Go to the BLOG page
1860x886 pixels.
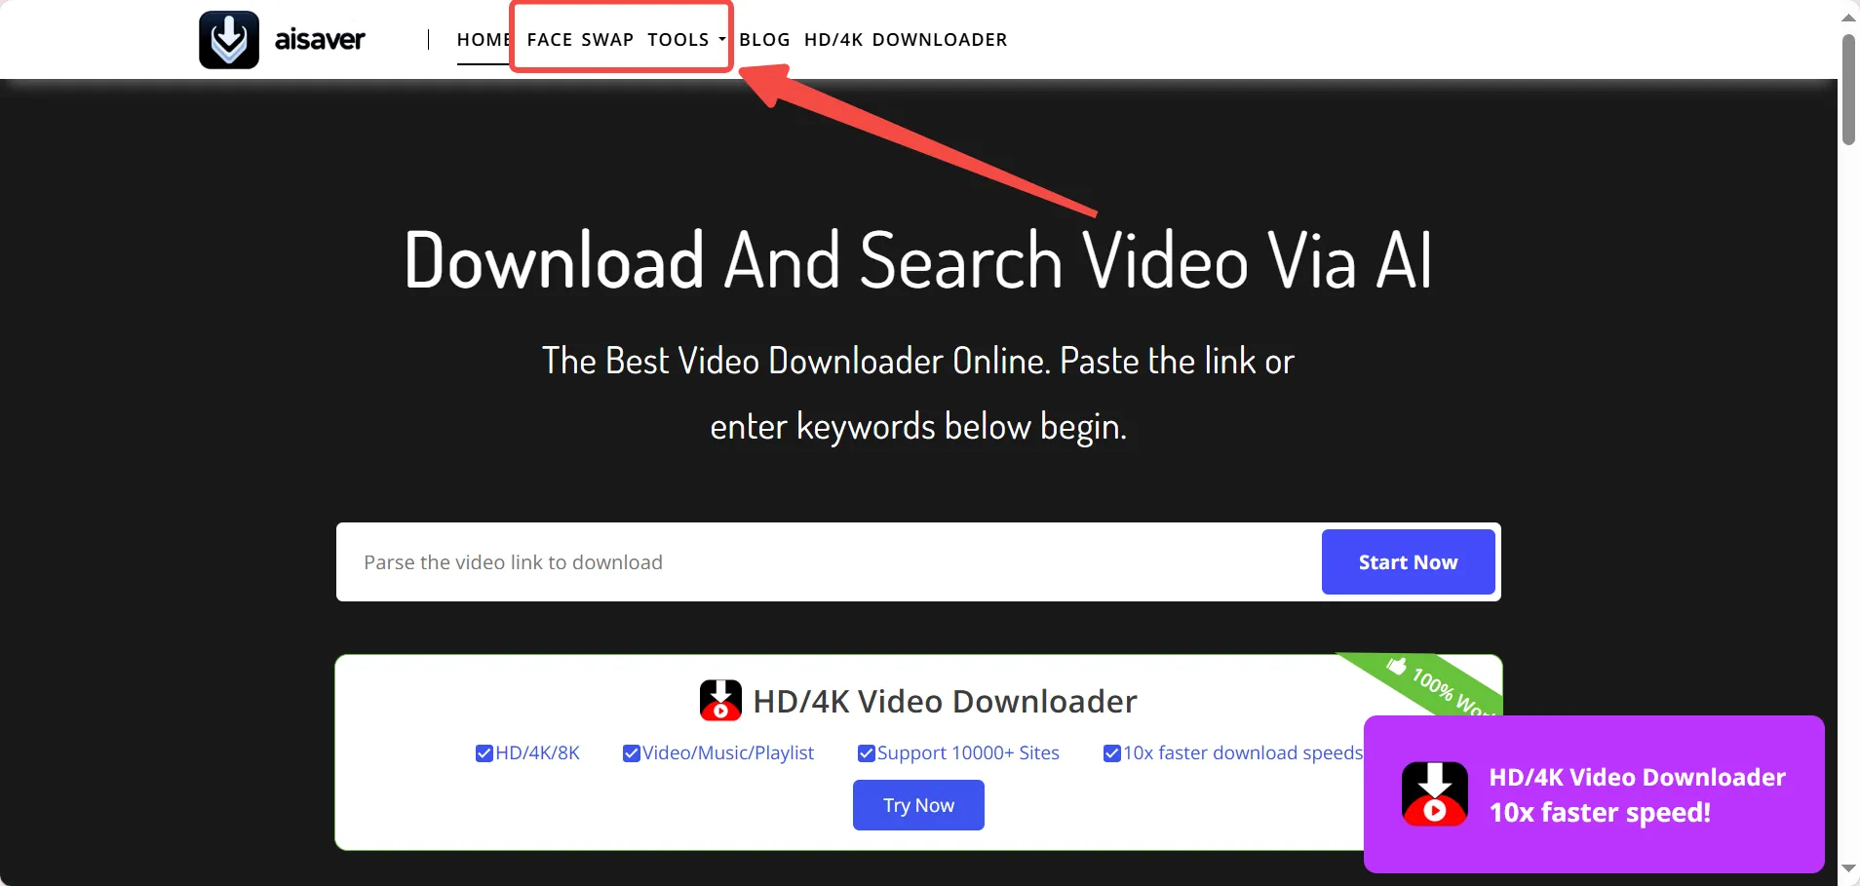click(764, 40)
